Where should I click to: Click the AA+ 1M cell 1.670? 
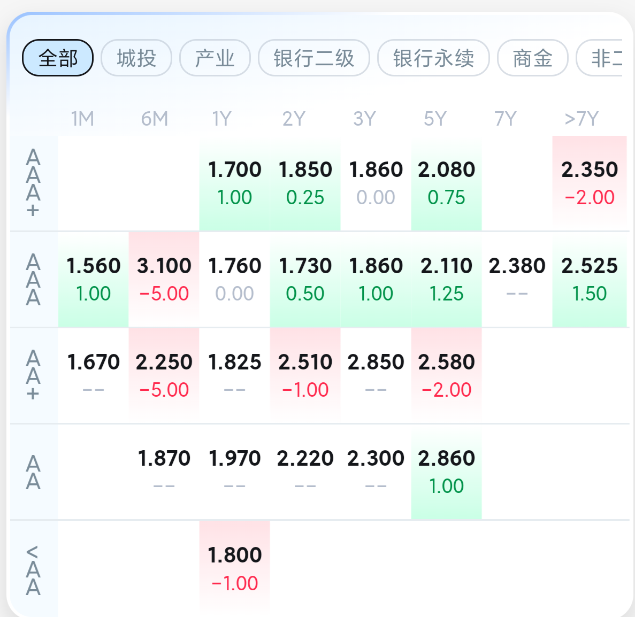93,375
